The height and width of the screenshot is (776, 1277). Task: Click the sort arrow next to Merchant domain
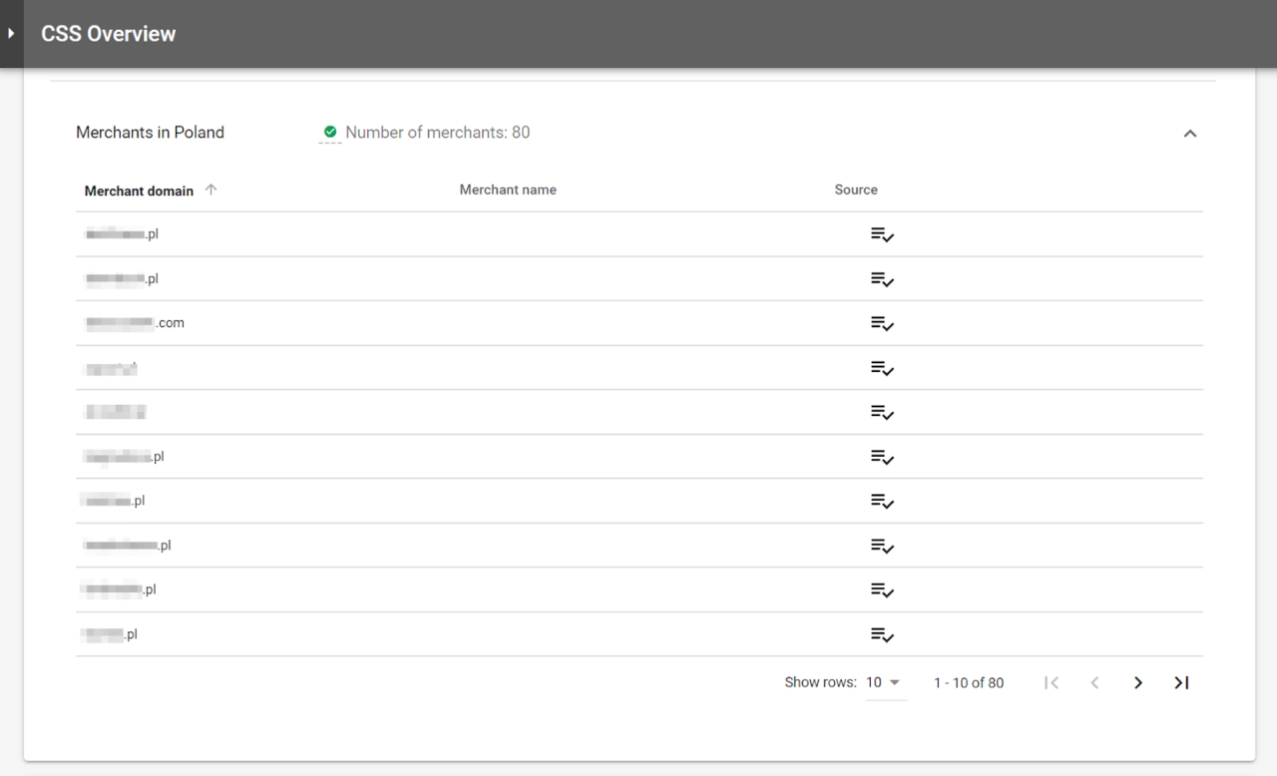click(211, 190)
